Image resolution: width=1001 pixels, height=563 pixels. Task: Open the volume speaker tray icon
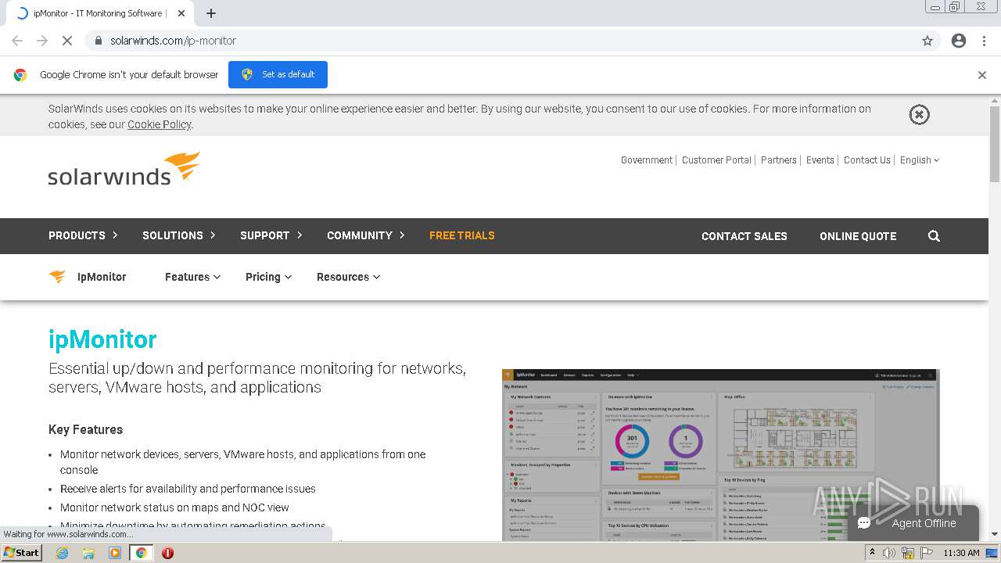[889, 553]
